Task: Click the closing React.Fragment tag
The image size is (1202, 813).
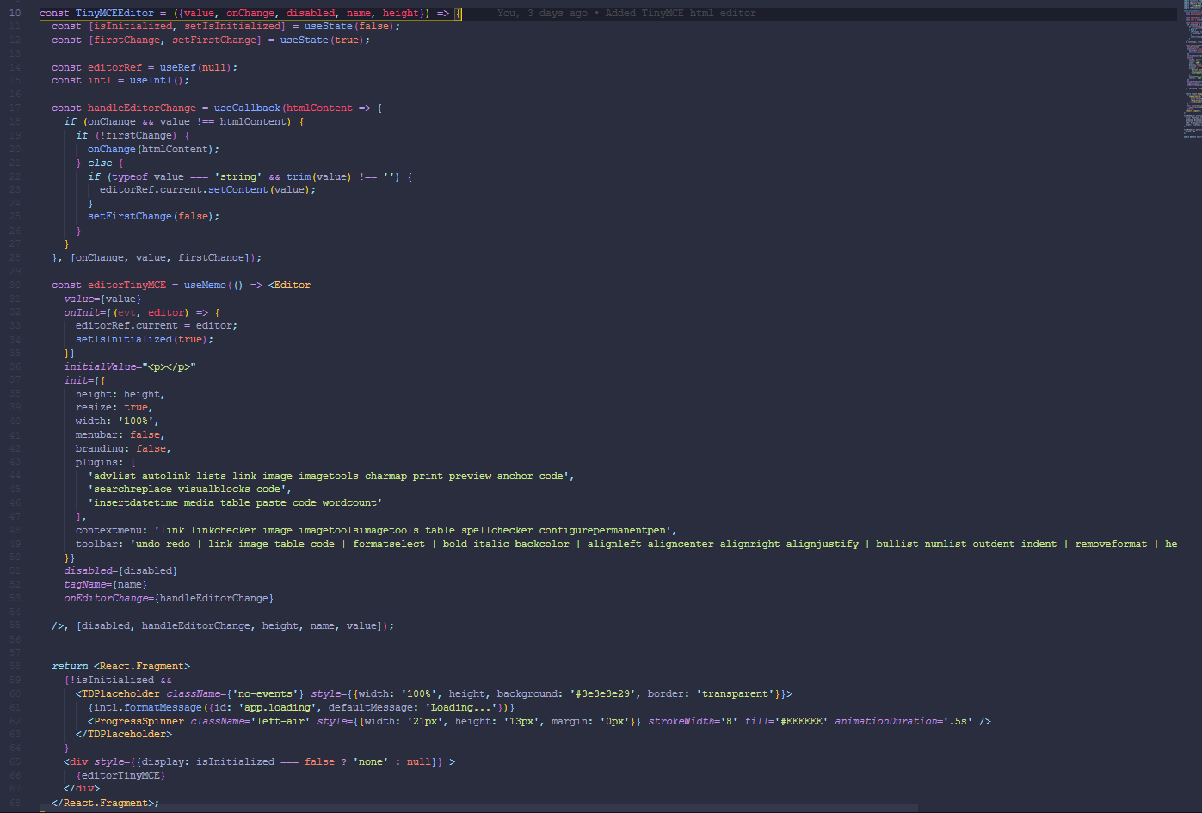Action: (104, 802)
